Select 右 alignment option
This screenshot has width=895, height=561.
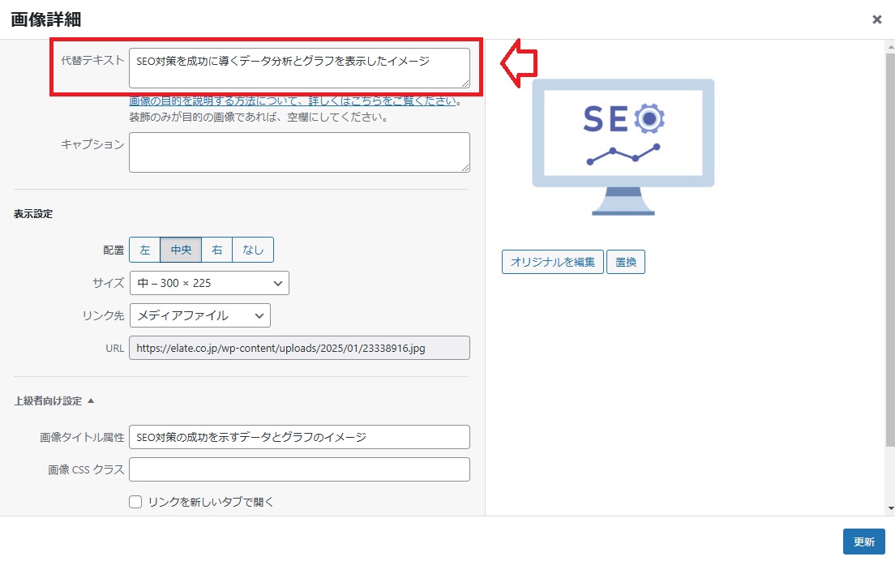click(217, 250)
